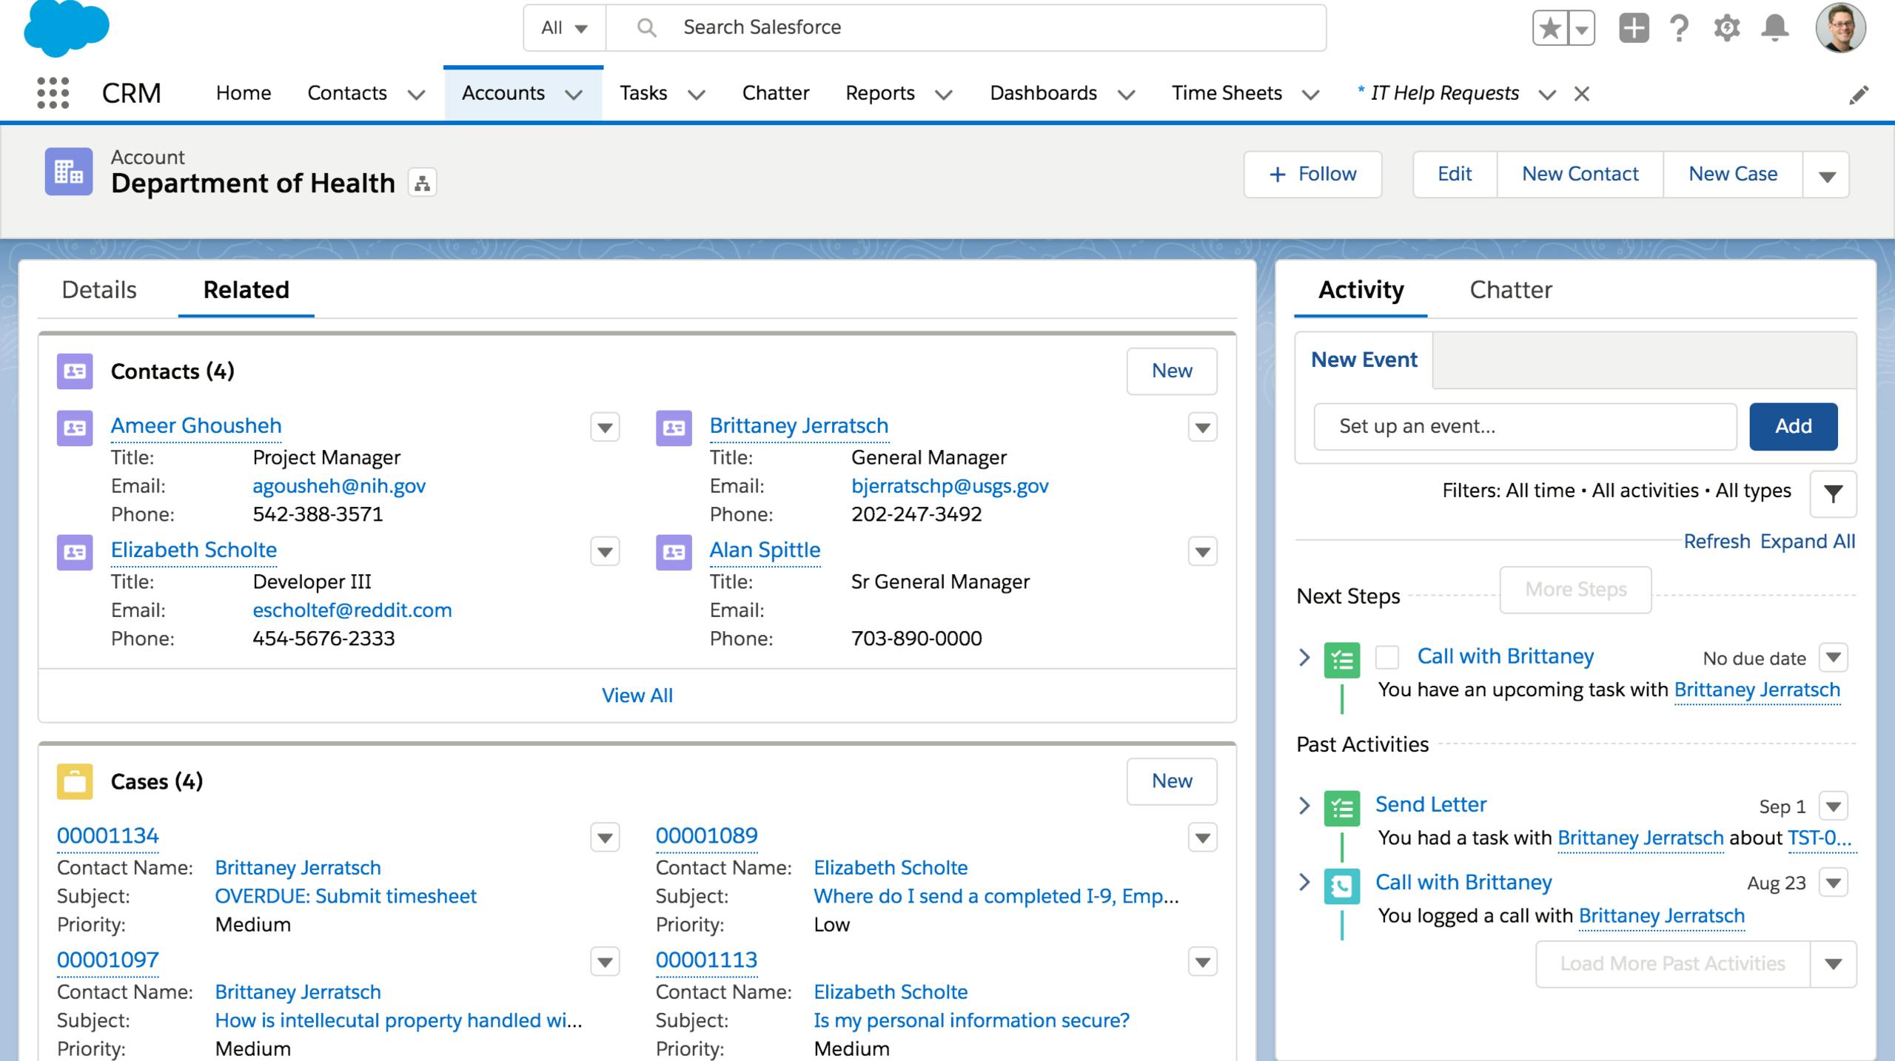This screenshot has width=1895, height=1061.
Task: Expand the Reports tab dropdown chevron
Action: pyautogui.click(x=944, y=94)
